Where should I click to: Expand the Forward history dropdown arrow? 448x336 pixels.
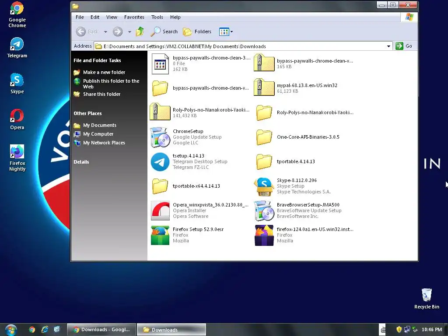(129, 31)
